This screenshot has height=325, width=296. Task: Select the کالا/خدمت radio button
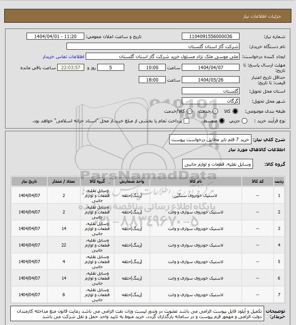(x=189, y=111)
